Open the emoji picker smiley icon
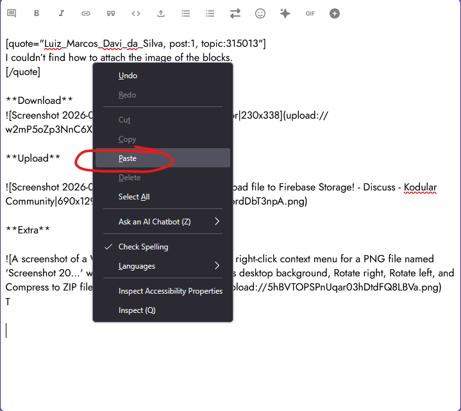 point(260,13)
